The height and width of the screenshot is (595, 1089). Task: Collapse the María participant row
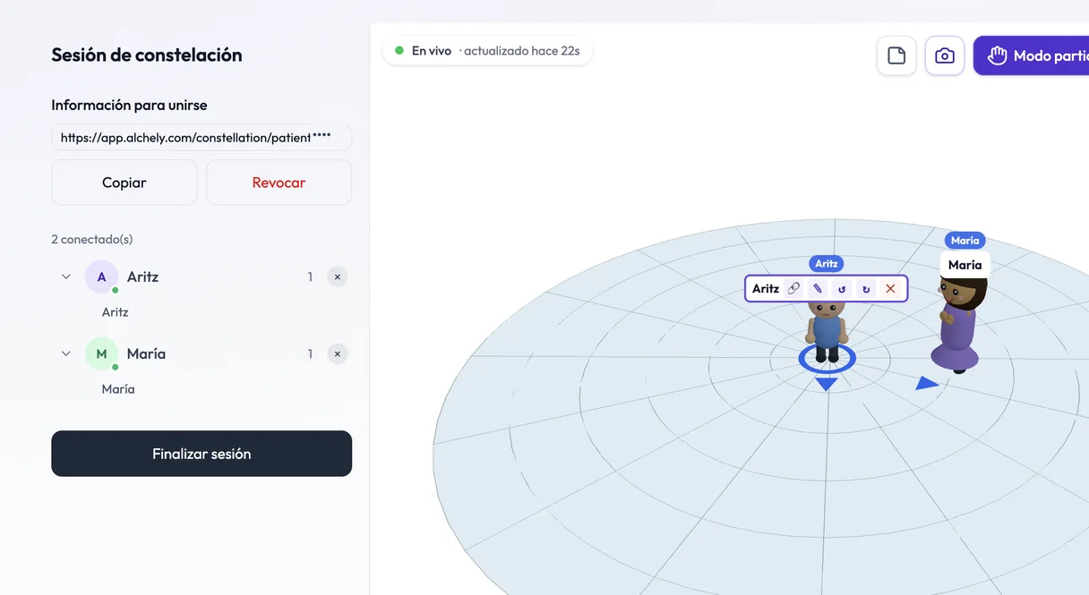click(65, 354)
